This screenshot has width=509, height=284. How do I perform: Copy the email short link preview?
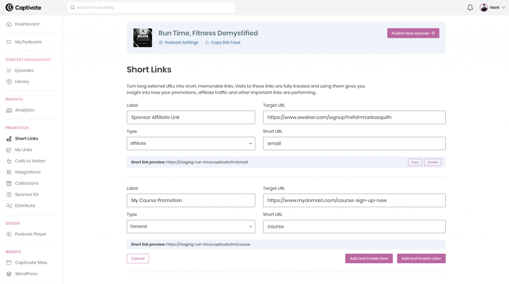point(415,162)
